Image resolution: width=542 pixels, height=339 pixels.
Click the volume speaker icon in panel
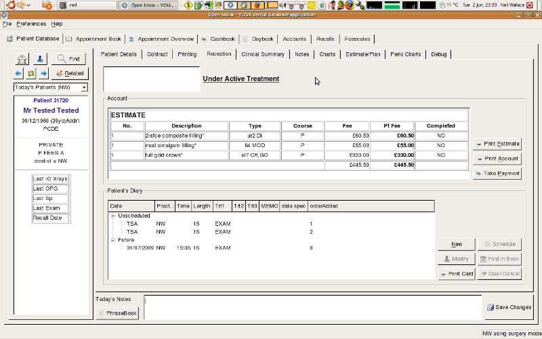(x=283, y=5)
